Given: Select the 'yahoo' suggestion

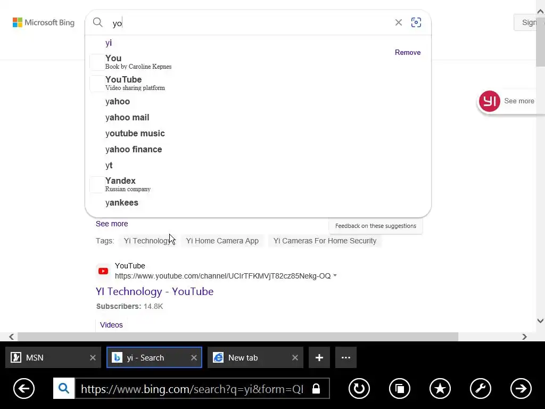Looking at the screenshot, I should 258,102.
